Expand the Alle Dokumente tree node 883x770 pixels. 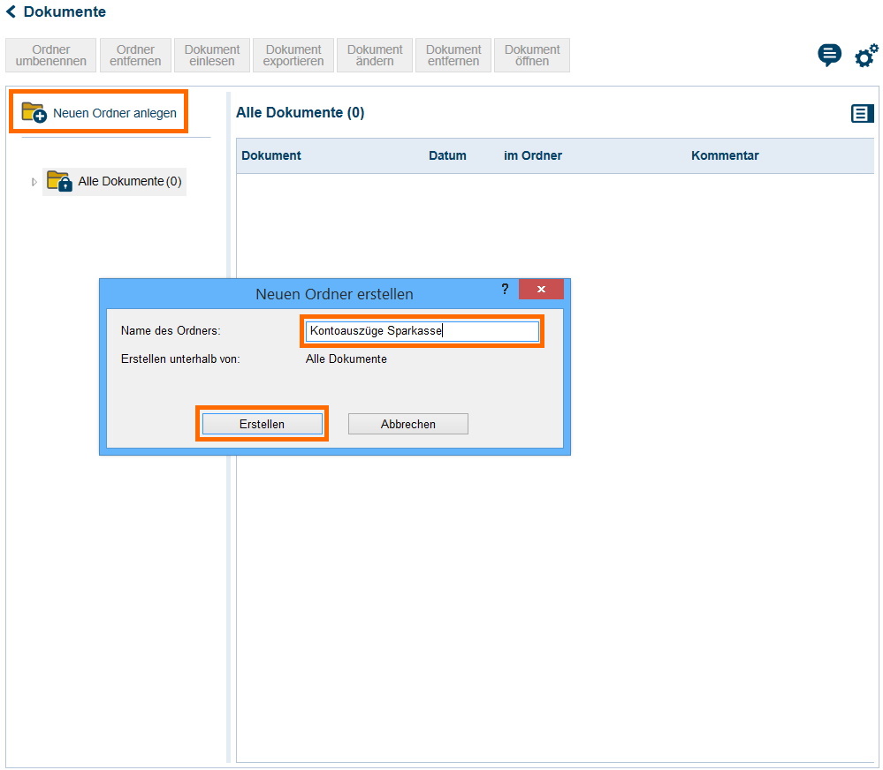tap(34, 182)
